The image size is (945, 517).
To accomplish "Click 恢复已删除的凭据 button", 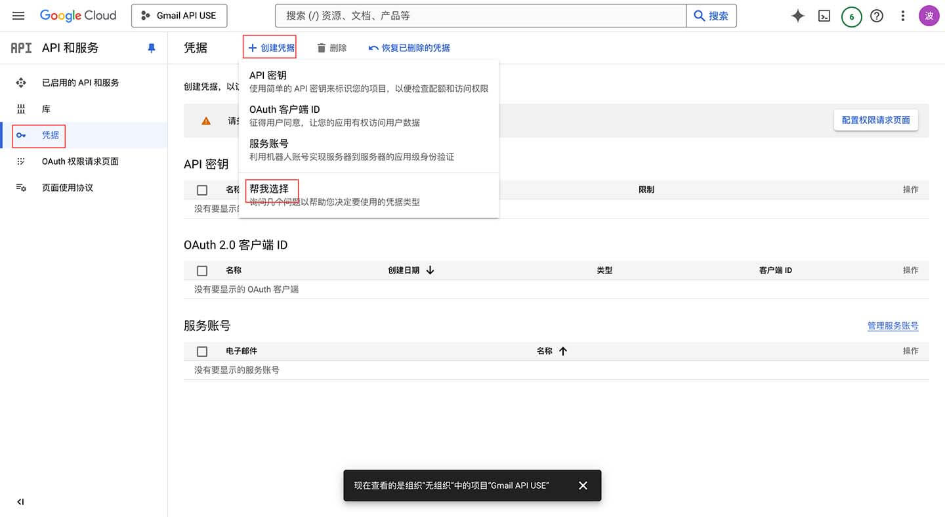I will click(x=409, y=48).
